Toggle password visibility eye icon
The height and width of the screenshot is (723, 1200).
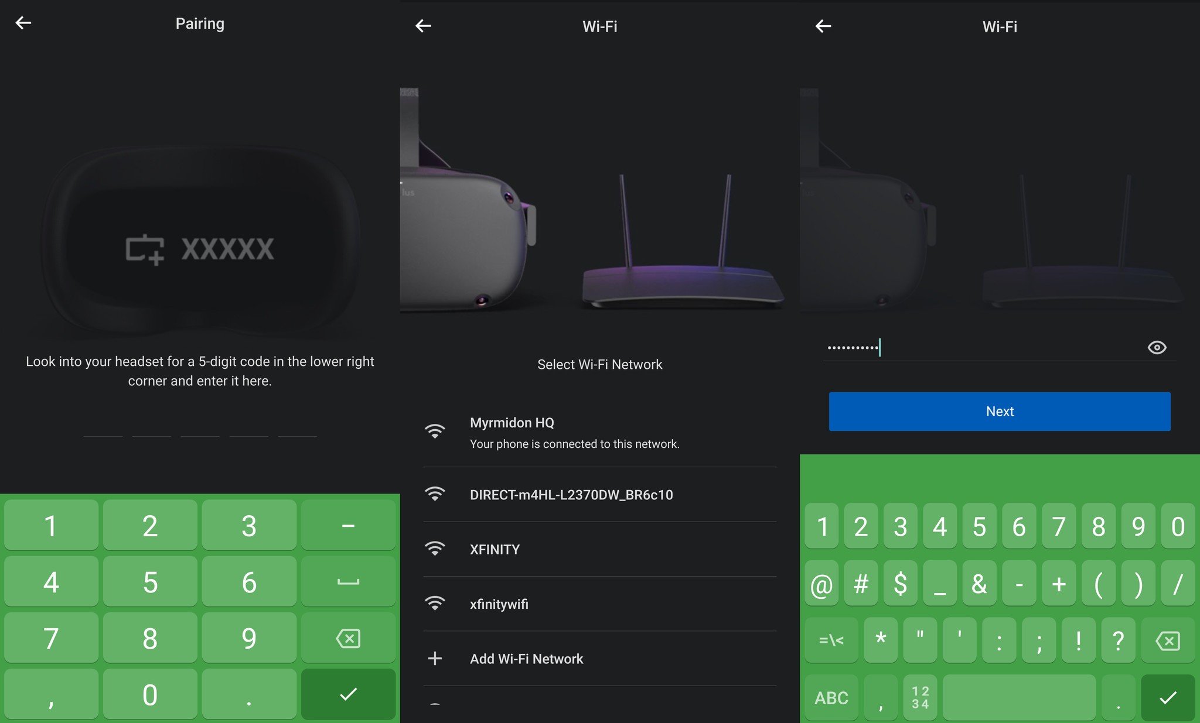[1157, 348]
